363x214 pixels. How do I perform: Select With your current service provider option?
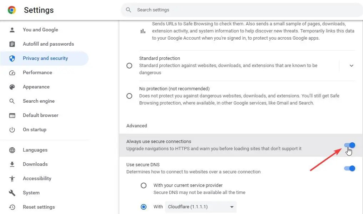[x=144, y=185]
